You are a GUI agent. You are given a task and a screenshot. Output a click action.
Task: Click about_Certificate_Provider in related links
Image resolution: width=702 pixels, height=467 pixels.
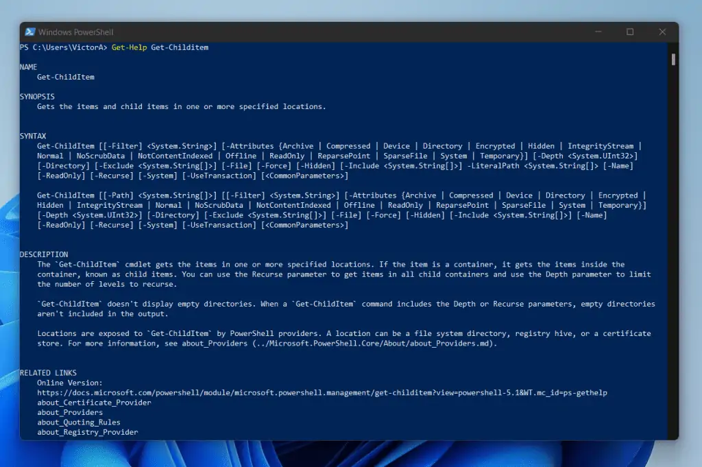tap(94, 403)
